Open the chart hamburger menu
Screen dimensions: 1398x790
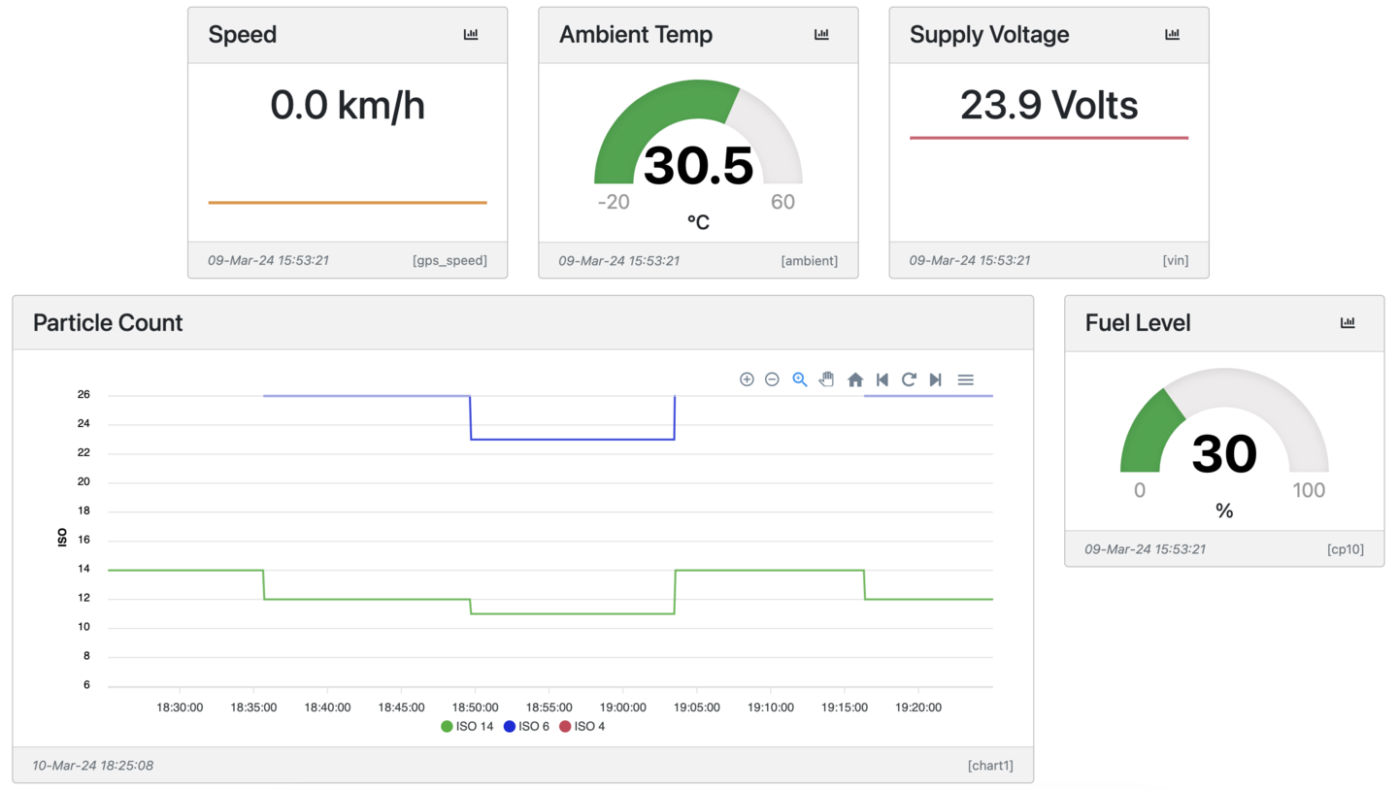coord(965,379)
